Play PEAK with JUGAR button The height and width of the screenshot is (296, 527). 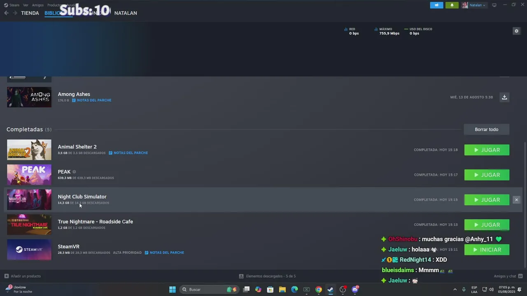pos(487,175)
